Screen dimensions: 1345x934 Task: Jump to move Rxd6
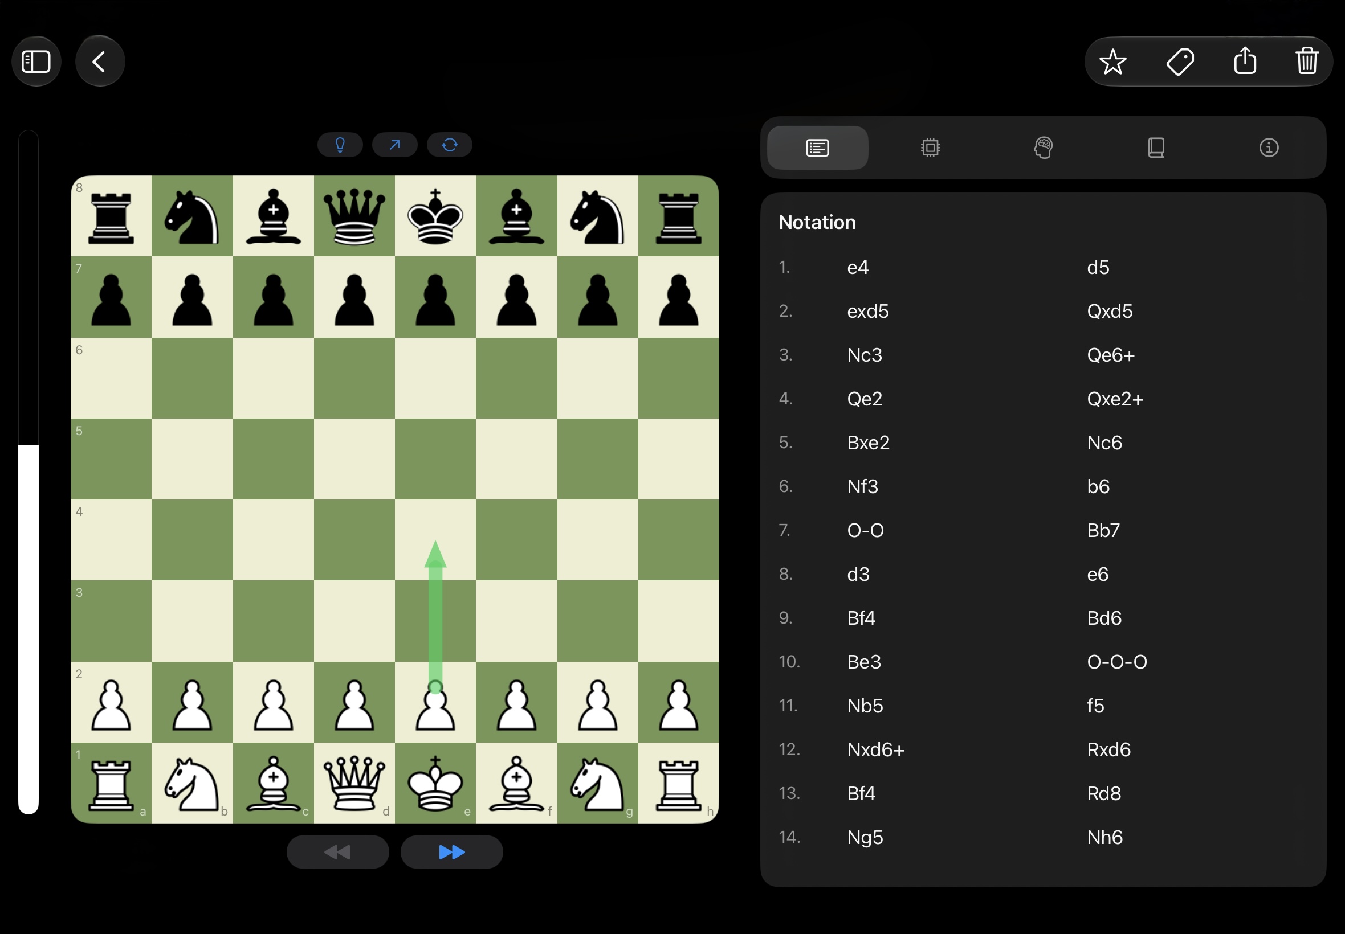(1108, 750)
